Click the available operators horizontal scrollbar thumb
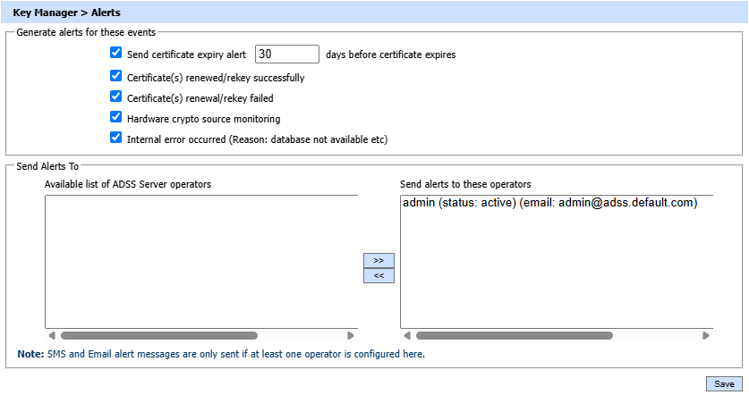749x395 pixels. (159, 336)
